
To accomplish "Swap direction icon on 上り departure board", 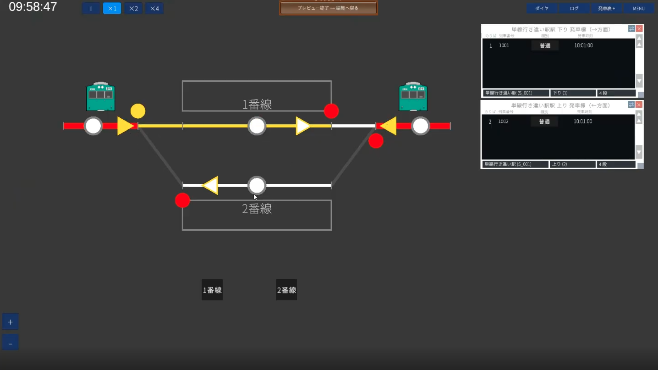I will coord(631,105).
